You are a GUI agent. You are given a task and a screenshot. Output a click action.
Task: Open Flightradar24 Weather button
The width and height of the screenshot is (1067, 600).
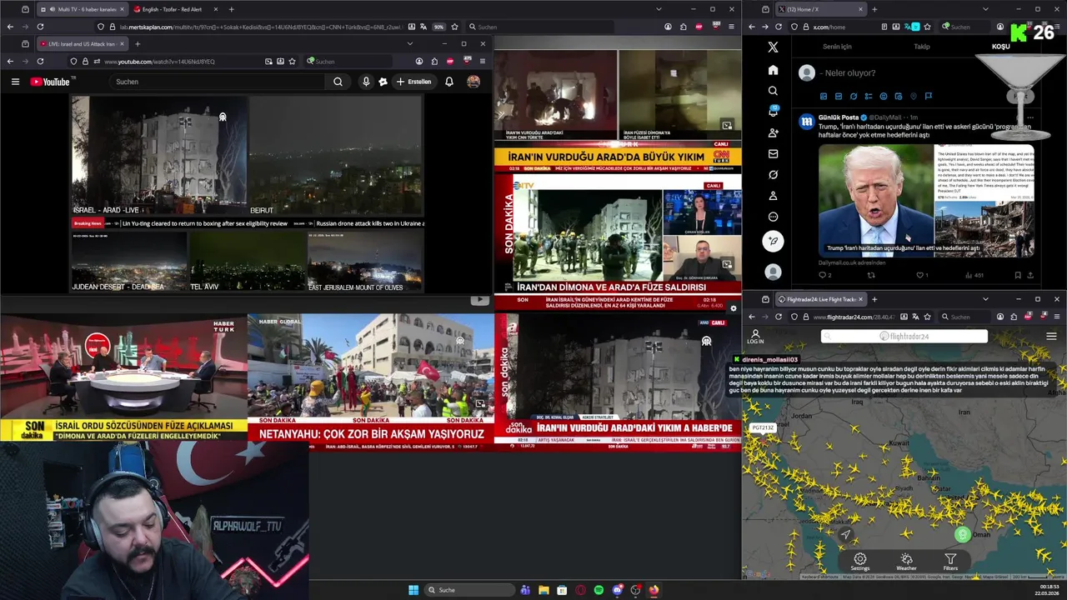click(x=906, y=562)
